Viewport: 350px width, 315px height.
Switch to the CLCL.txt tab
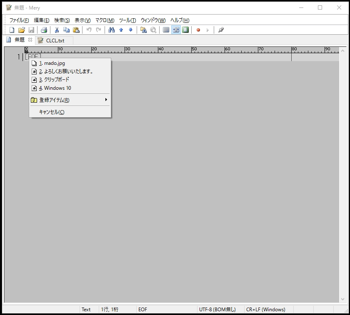(54, 40)
